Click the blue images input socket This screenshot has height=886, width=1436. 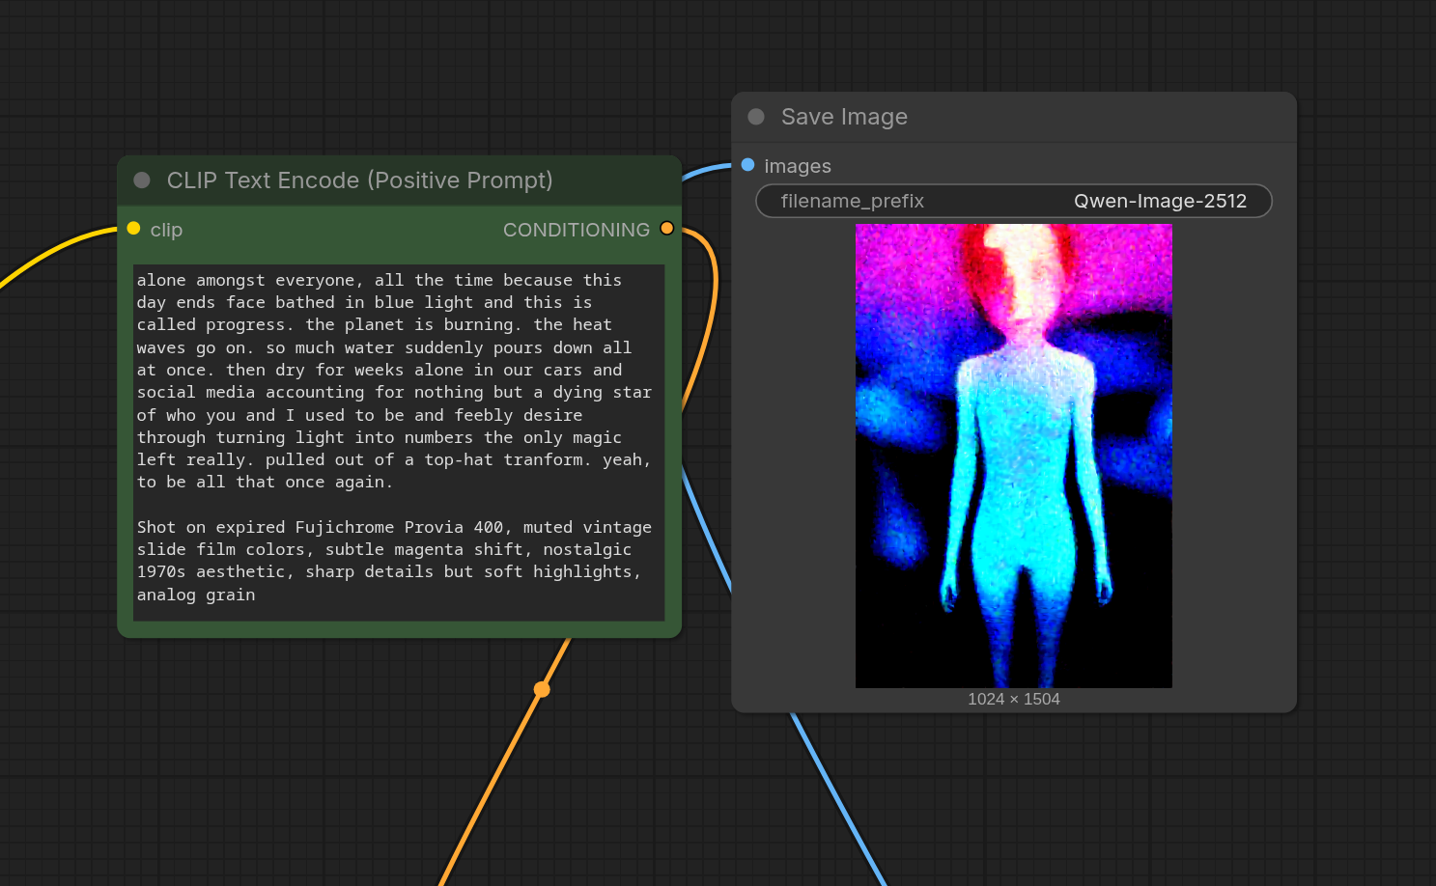pos(747,165)
